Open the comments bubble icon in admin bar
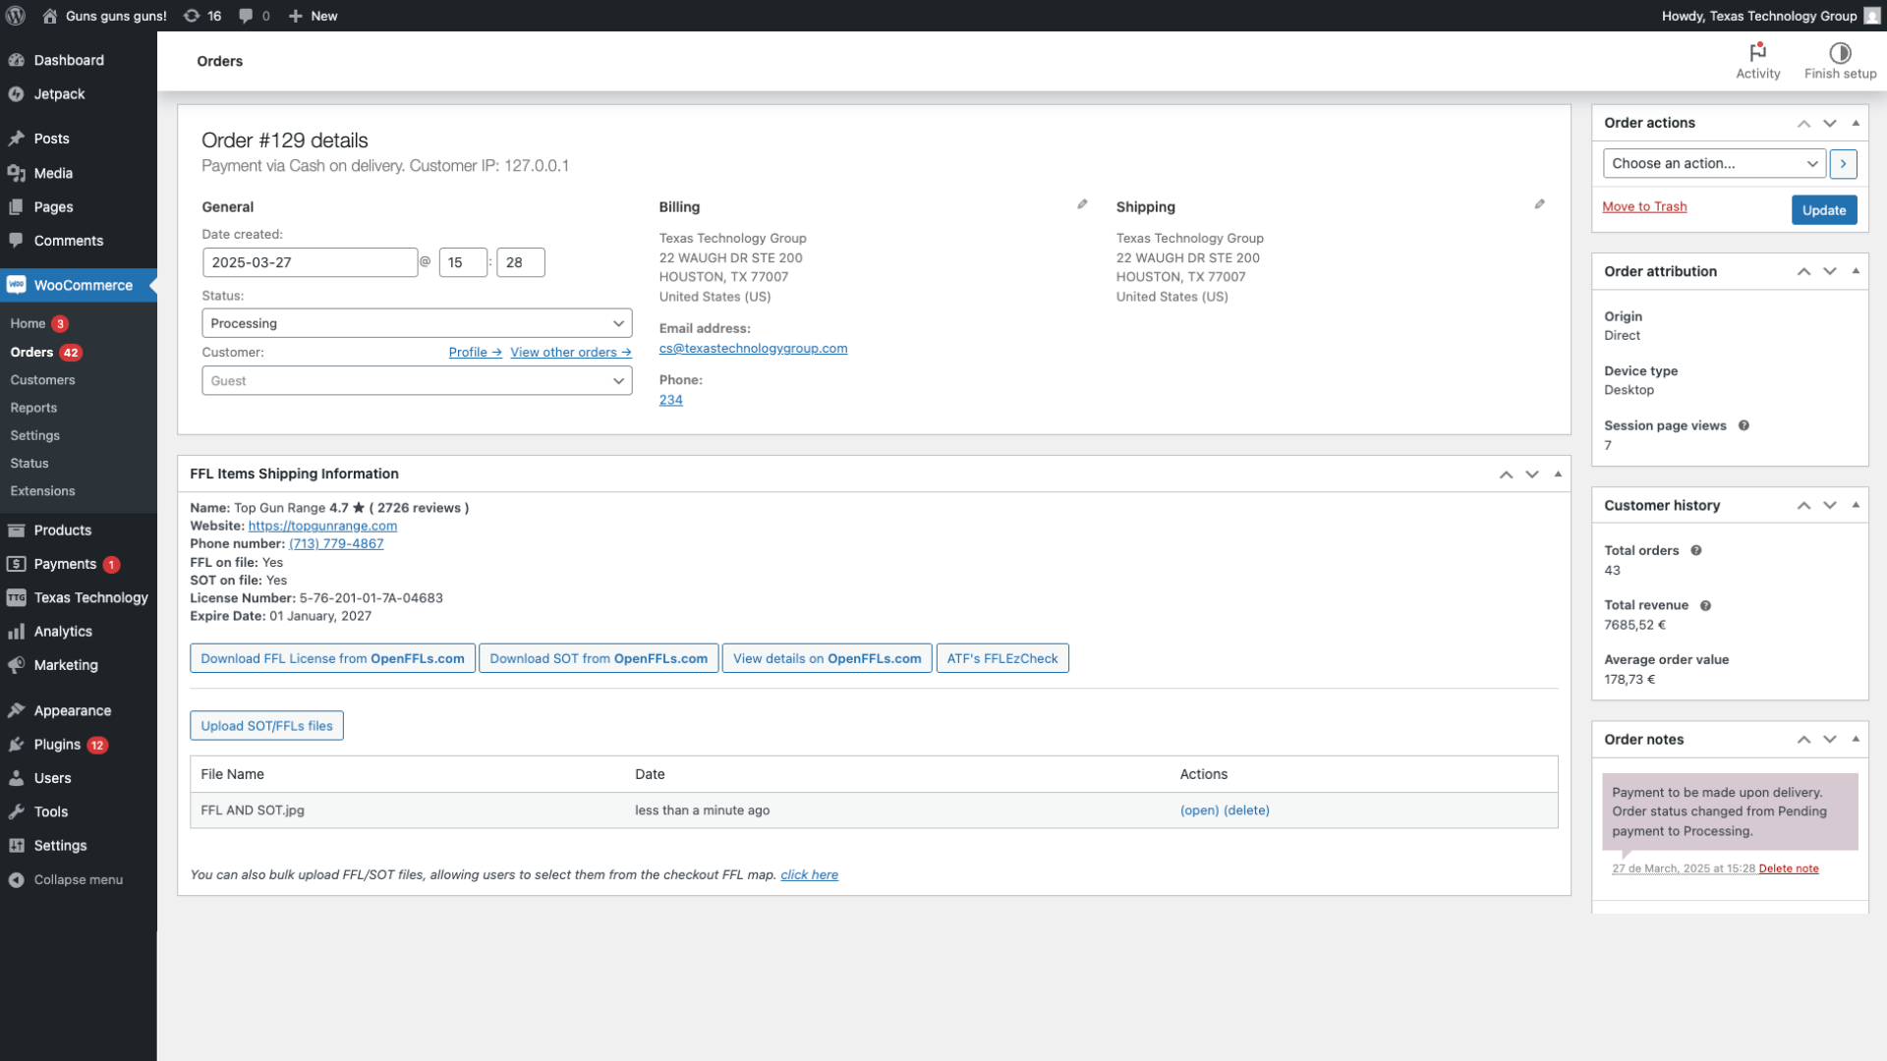 coord(246,16)
